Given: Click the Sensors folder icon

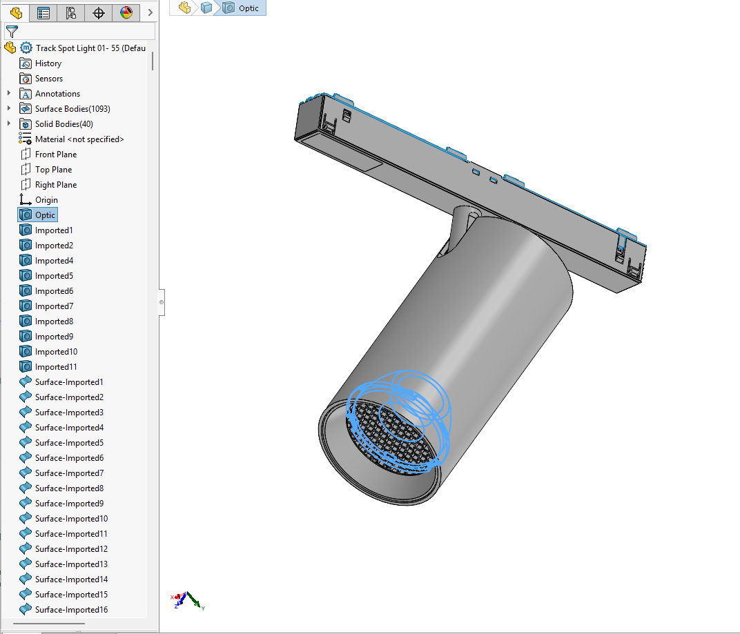Looking at the screenshot, I should [26, 79].
